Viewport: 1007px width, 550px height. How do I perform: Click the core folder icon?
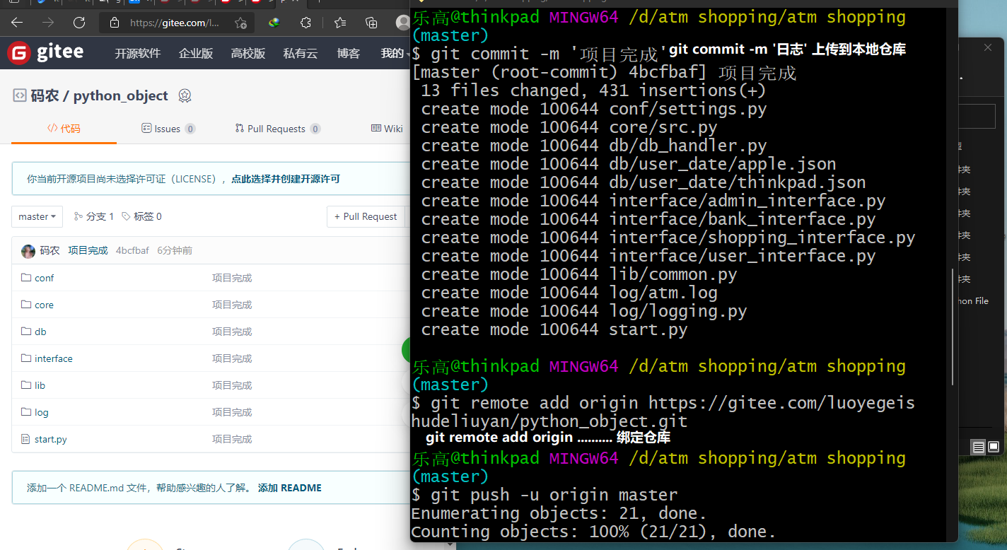pos(26,305)
